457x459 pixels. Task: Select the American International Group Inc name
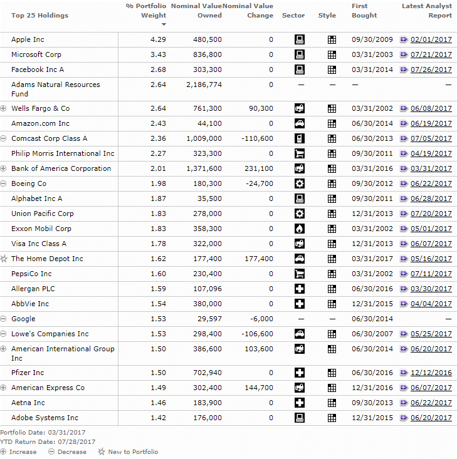coord(63,354)
